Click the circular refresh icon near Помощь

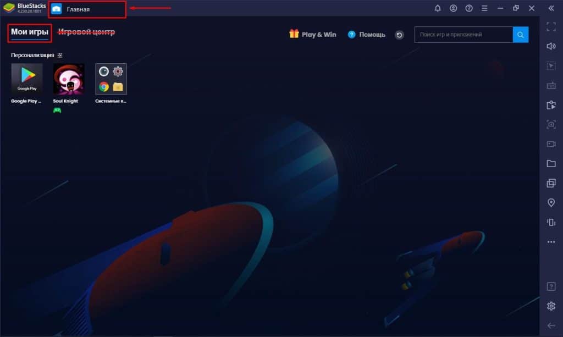399,35
